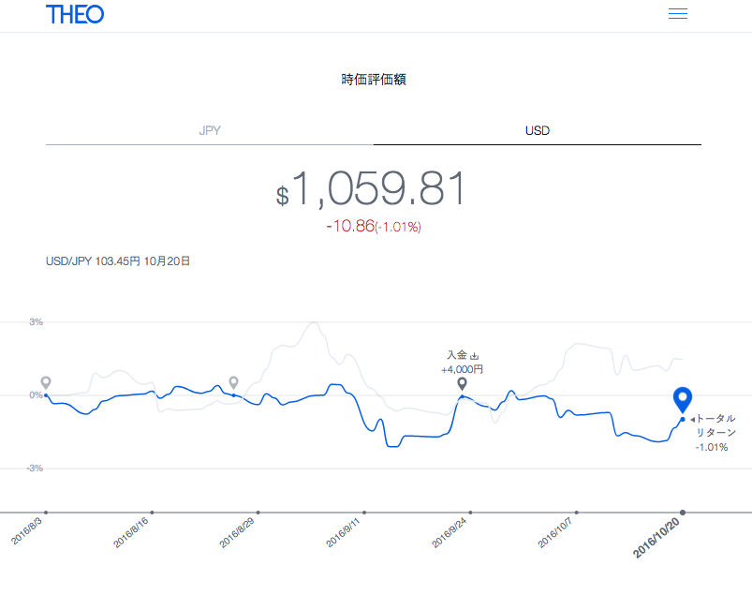Image resolution: width=752 pixels, height=595 pixels.
Task: Click the USD/JPY 103.45円 rate text
Action: click(x=117, y=261)
